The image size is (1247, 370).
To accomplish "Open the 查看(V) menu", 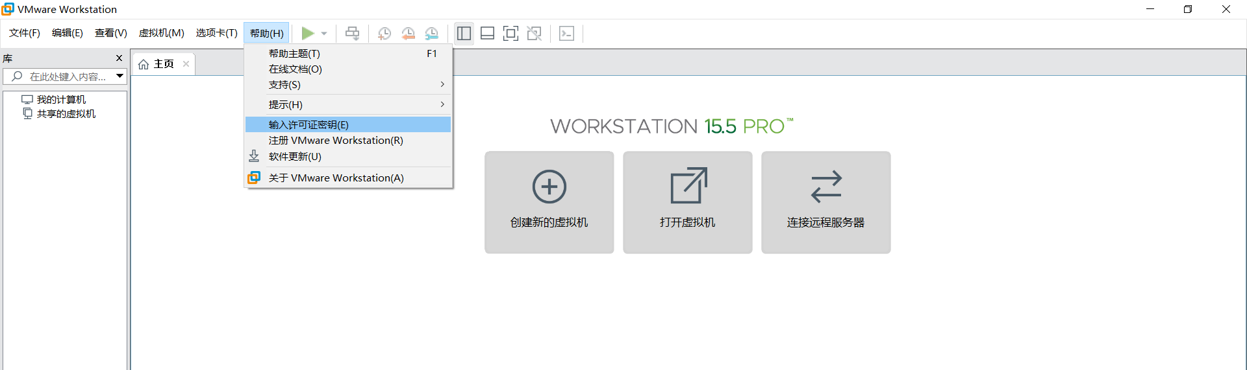I will [111, 33].
